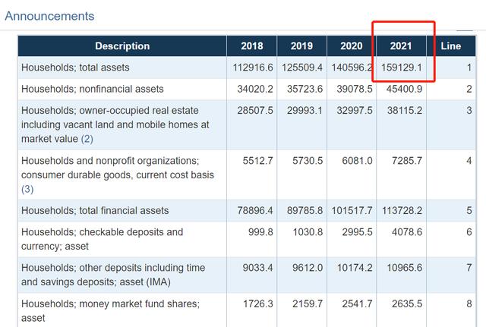Viewport: 486px width, 327px height.
Task: Click the Announcements heading
Action: [49, 16]
